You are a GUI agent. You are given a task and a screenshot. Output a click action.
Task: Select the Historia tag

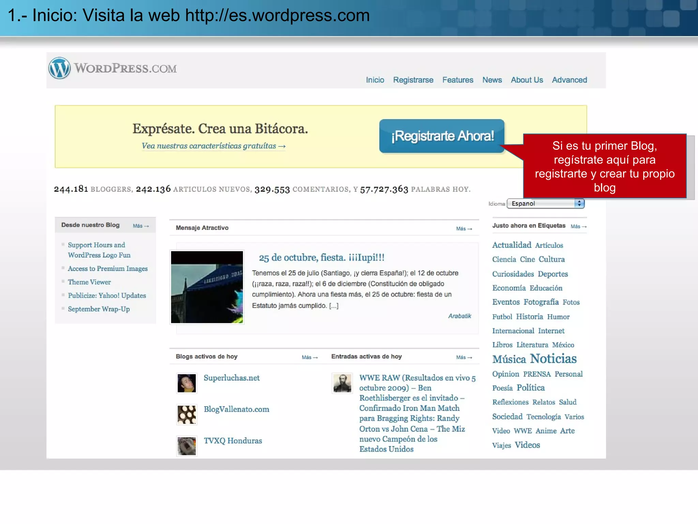click(529, 317)
